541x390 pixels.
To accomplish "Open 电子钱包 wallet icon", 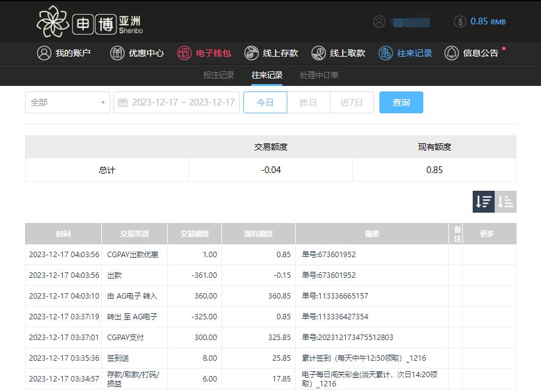I will click(184, 53).
